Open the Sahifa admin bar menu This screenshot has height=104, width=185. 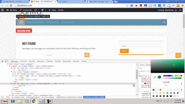[x=60, y=10]
